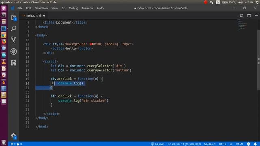Viewport: 260px width, 146px height.
Task: Click 'hello' inside the button tag
Action: tap(71, 49)
